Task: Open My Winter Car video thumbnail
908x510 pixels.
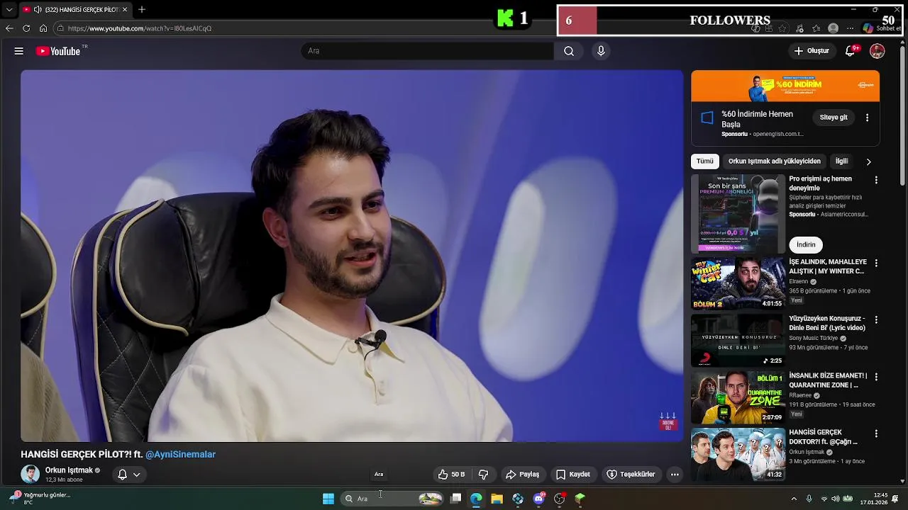Action: tap(738, 283)
